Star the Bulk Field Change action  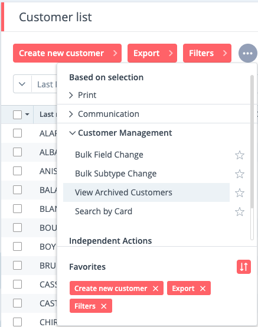(x=240, y=155)
